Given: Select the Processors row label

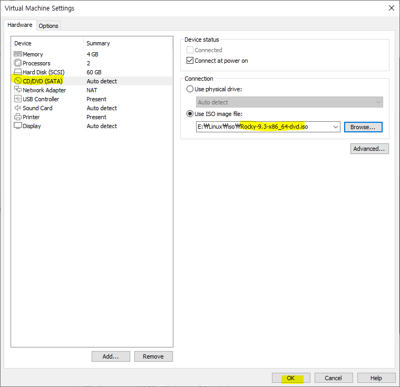Looking at the screenshot, I should [36, 63].
